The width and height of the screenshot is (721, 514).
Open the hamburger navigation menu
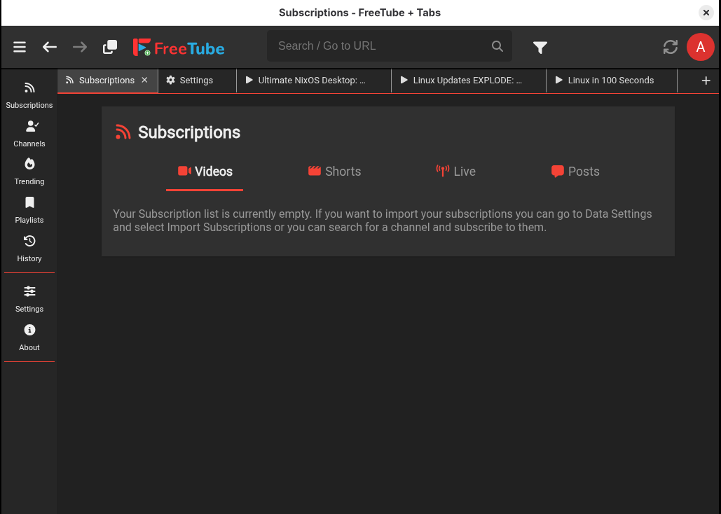pos(19,47)
